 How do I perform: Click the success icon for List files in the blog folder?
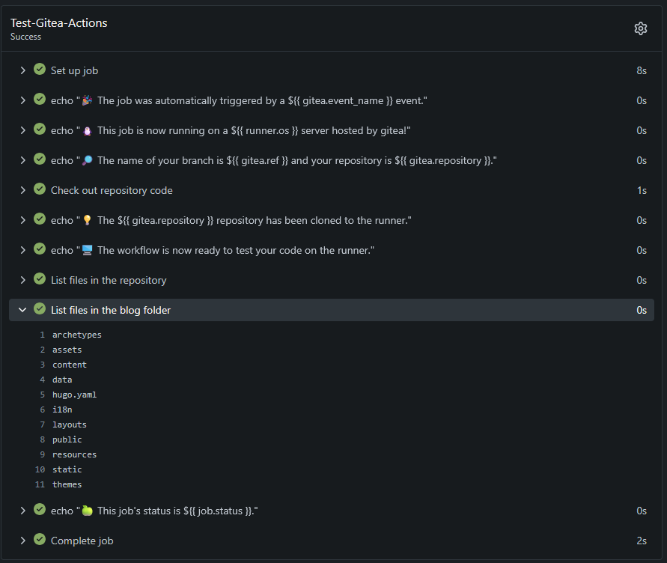pos(40,309)
